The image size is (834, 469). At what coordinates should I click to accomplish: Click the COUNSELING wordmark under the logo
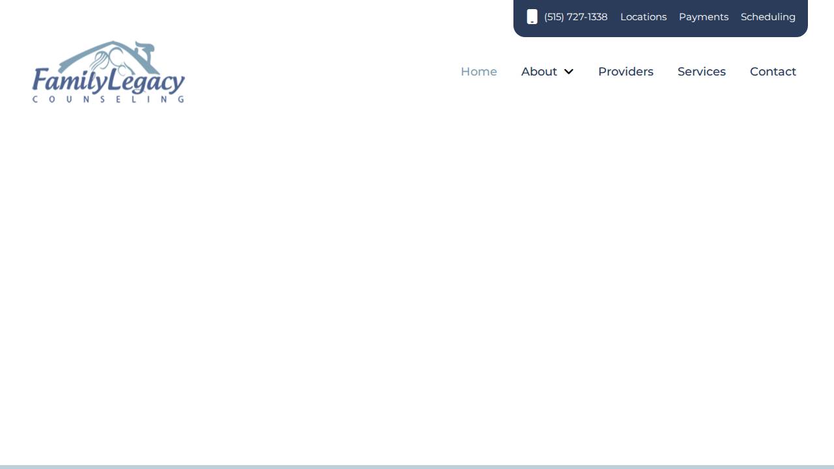pos(108,98)
